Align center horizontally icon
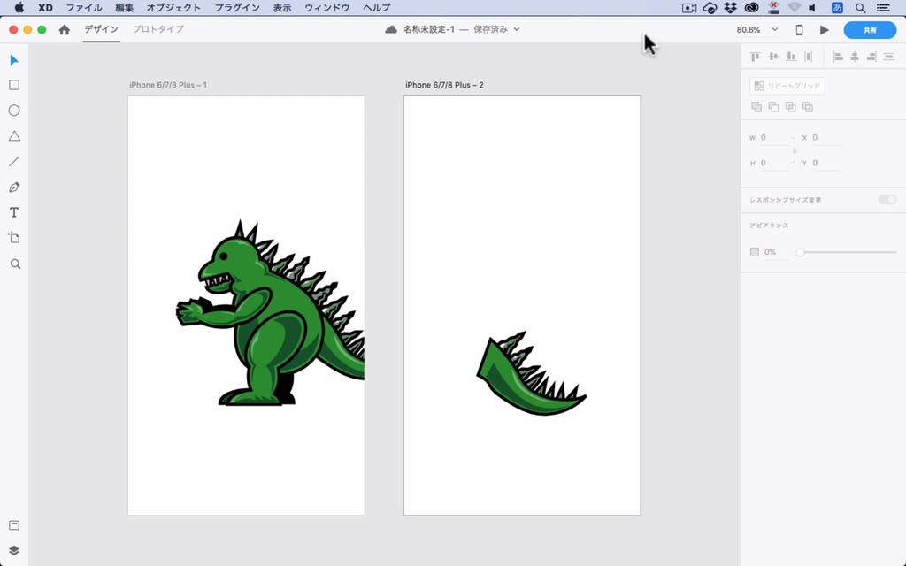This screenshot has width=906, height=566. pos(855,56)
